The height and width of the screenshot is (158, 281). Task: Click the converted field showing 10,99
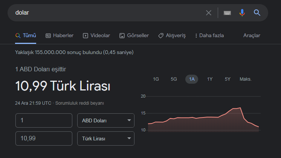[x=44, y=138]
